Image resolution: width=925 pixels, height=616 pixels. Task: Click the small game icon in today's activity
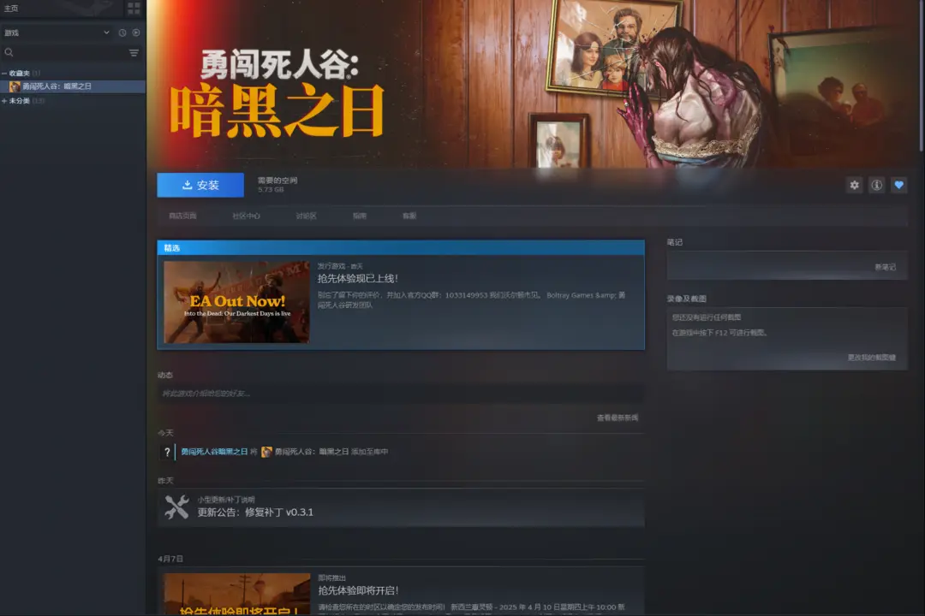coord(266,452)
